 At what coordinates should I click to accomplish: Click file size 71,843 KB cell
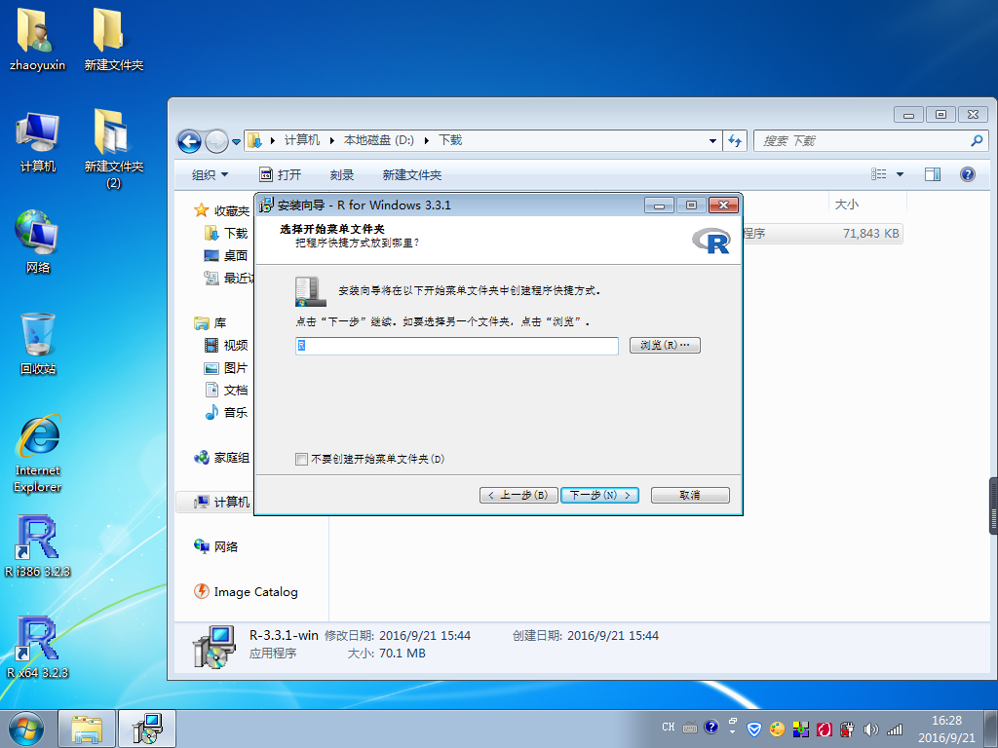click(x=870, y=234)
